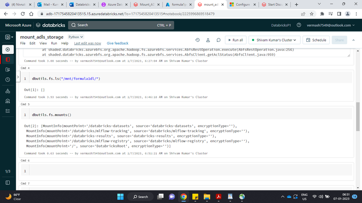Click the Run all button
Image resolution: width=362 pixels, height=203 pixels.
[x=236, y=40]
